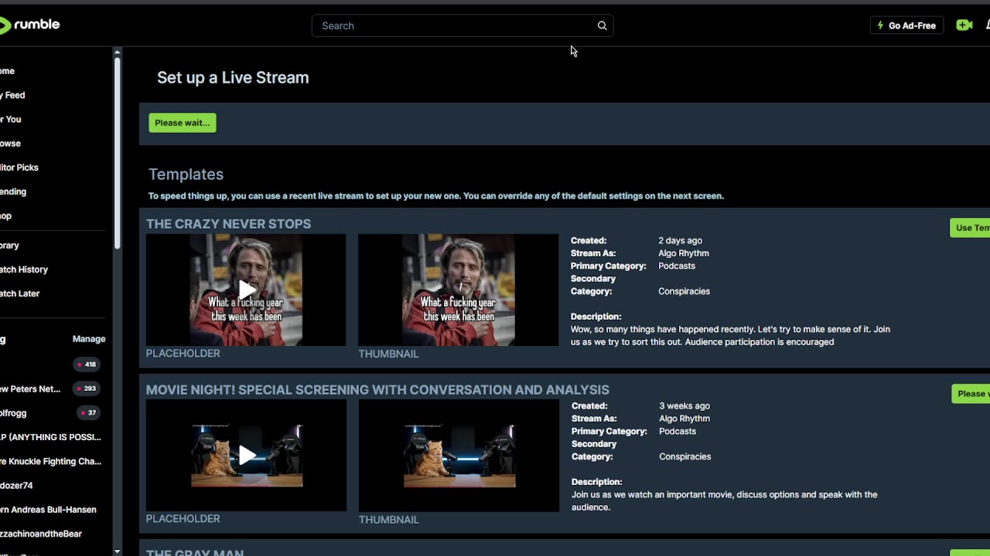Play the Crazy Never Stops placeholder video

246,290
